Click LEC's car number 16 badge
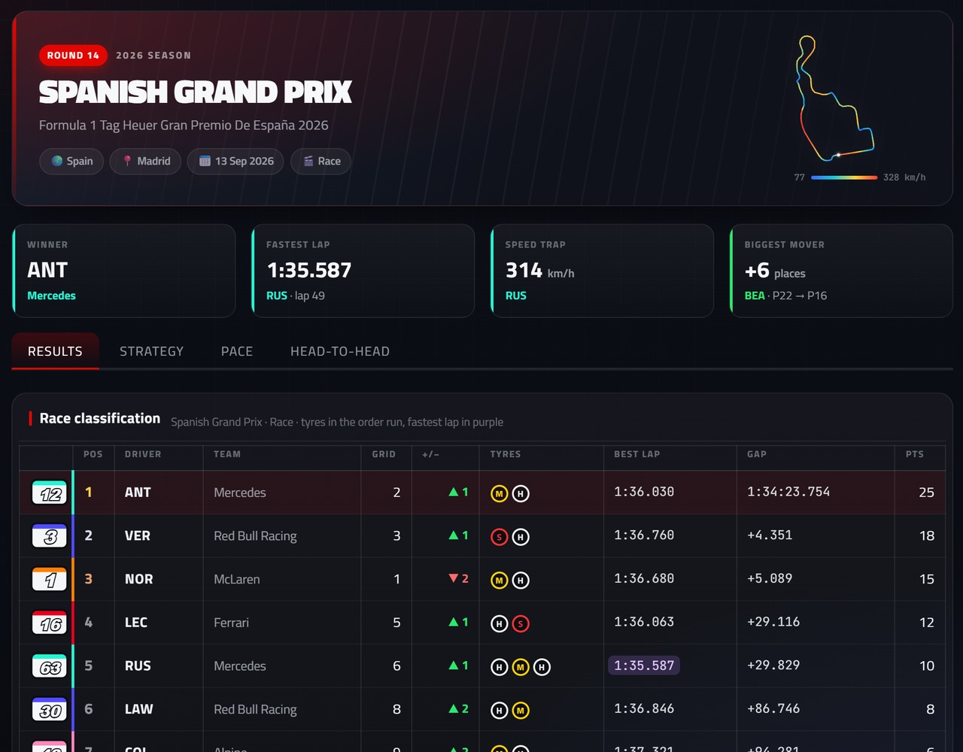 [50, 623]
